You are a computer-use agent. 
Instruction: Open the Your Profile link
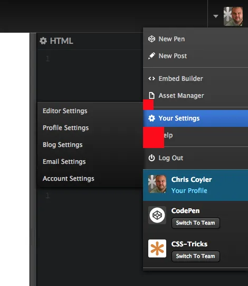(x=189, y=191)
